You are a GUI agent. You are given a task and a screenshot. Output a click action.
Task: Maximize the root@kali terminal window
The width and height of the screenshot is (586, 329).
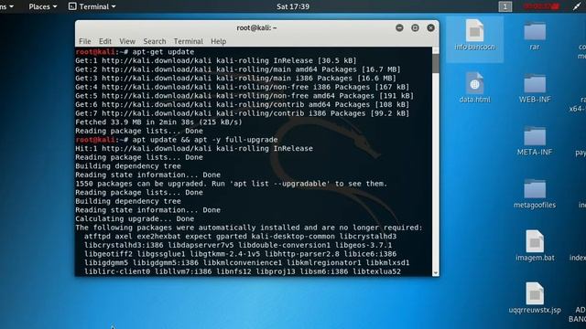[x=415, y=28]
